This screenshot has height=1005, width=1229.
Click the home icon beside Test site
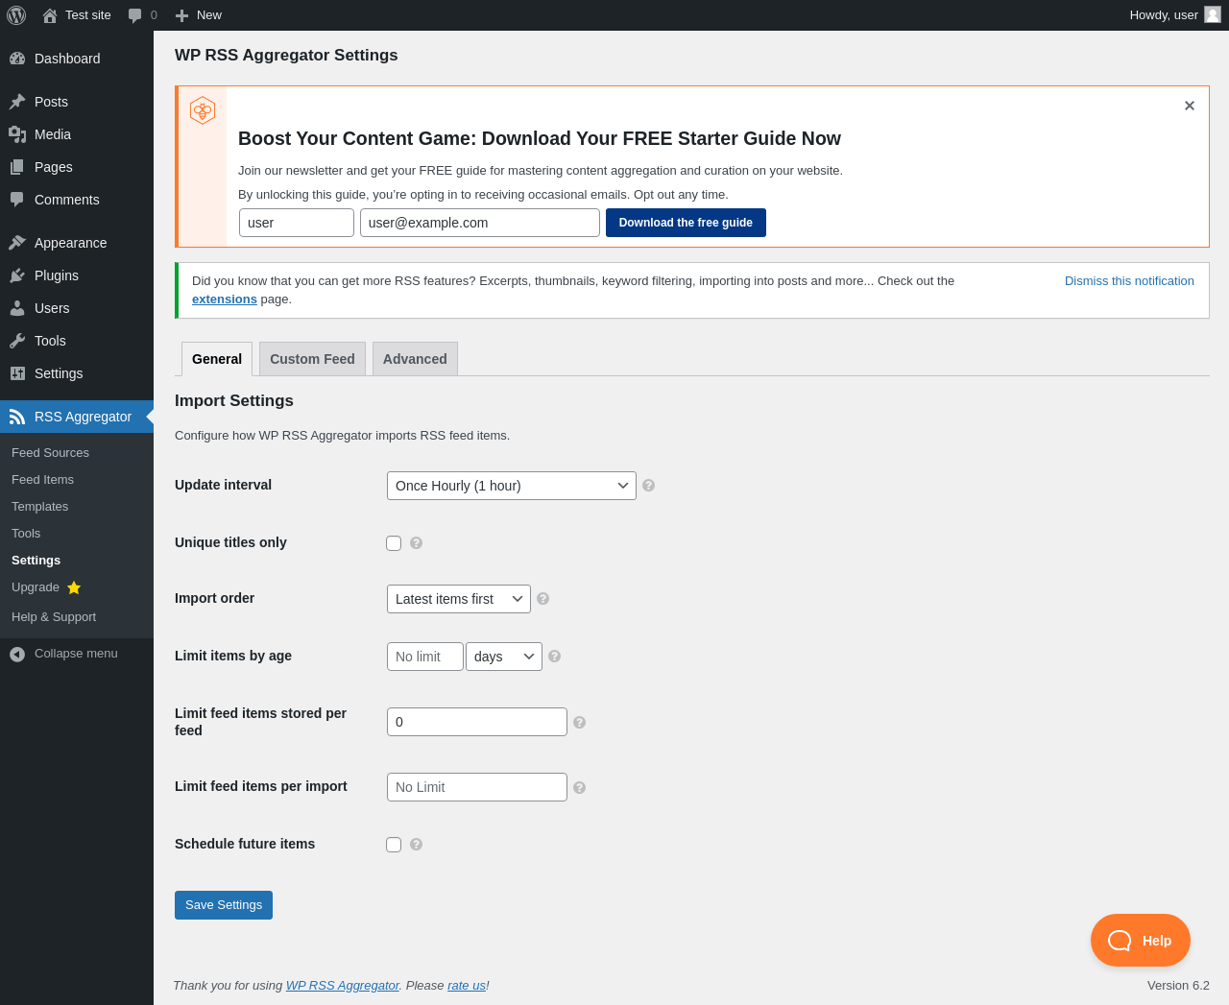50,15
